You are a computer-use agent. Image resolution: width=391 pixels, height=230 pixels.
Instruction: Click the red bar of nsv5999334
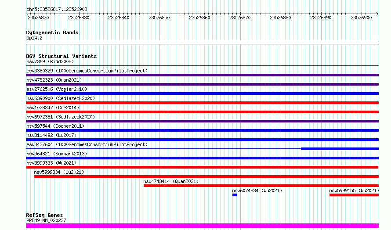[206, 176]
